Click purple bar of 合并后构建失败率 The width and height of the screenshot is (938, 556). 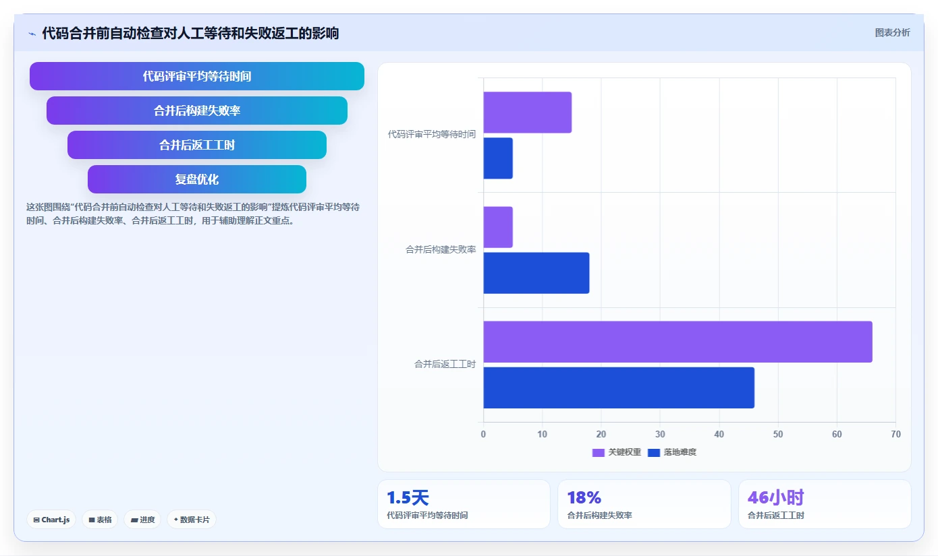[x=498, y=227]
